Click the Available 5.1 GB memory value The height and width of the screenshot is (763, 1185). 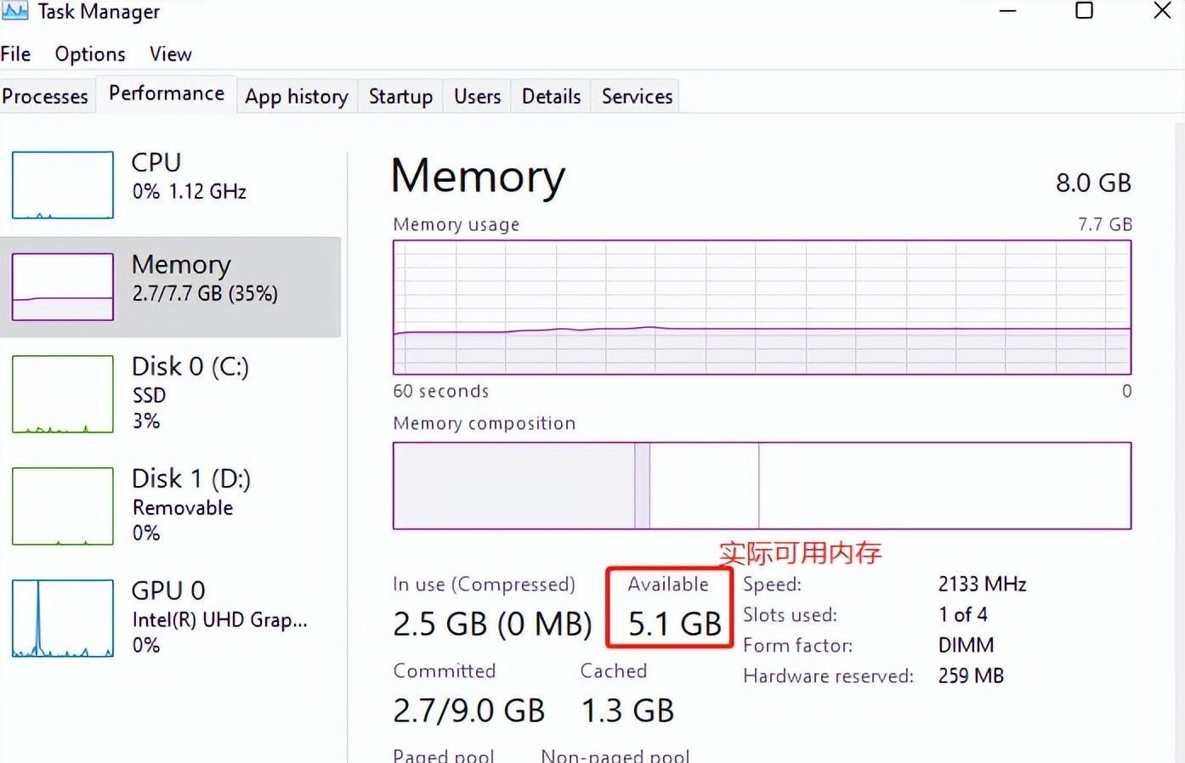point(674,624)
